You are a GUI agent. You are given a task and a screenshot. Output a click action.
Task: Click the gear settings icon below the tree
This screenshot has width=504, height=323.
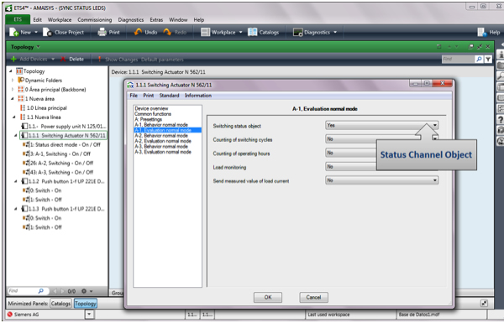pos(83,291)
